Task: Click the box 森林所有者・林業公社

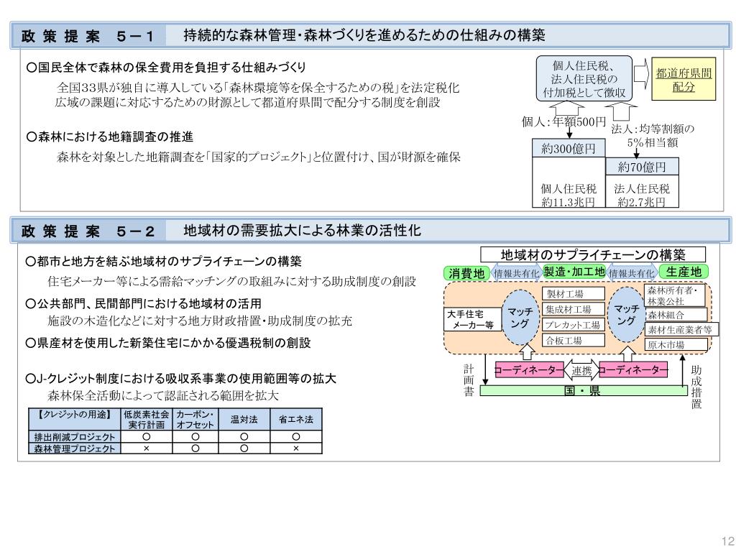Action: coord(674,295)
